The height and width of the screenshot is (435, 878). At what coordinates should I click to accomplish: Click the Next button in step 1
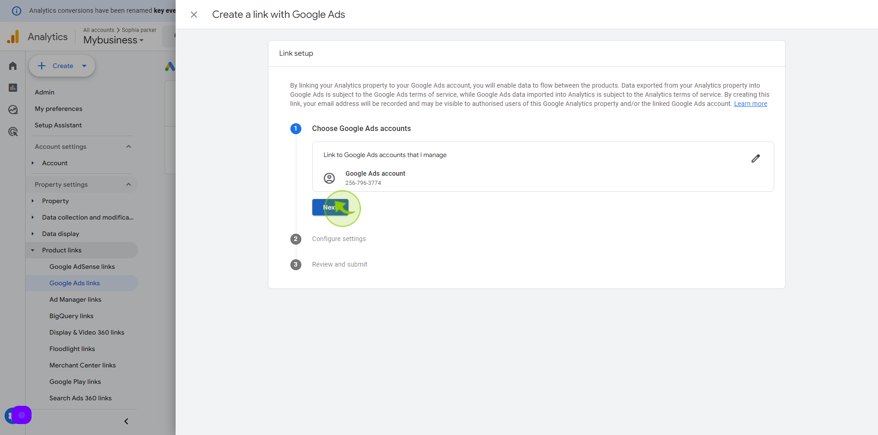(x=330, y=207)
